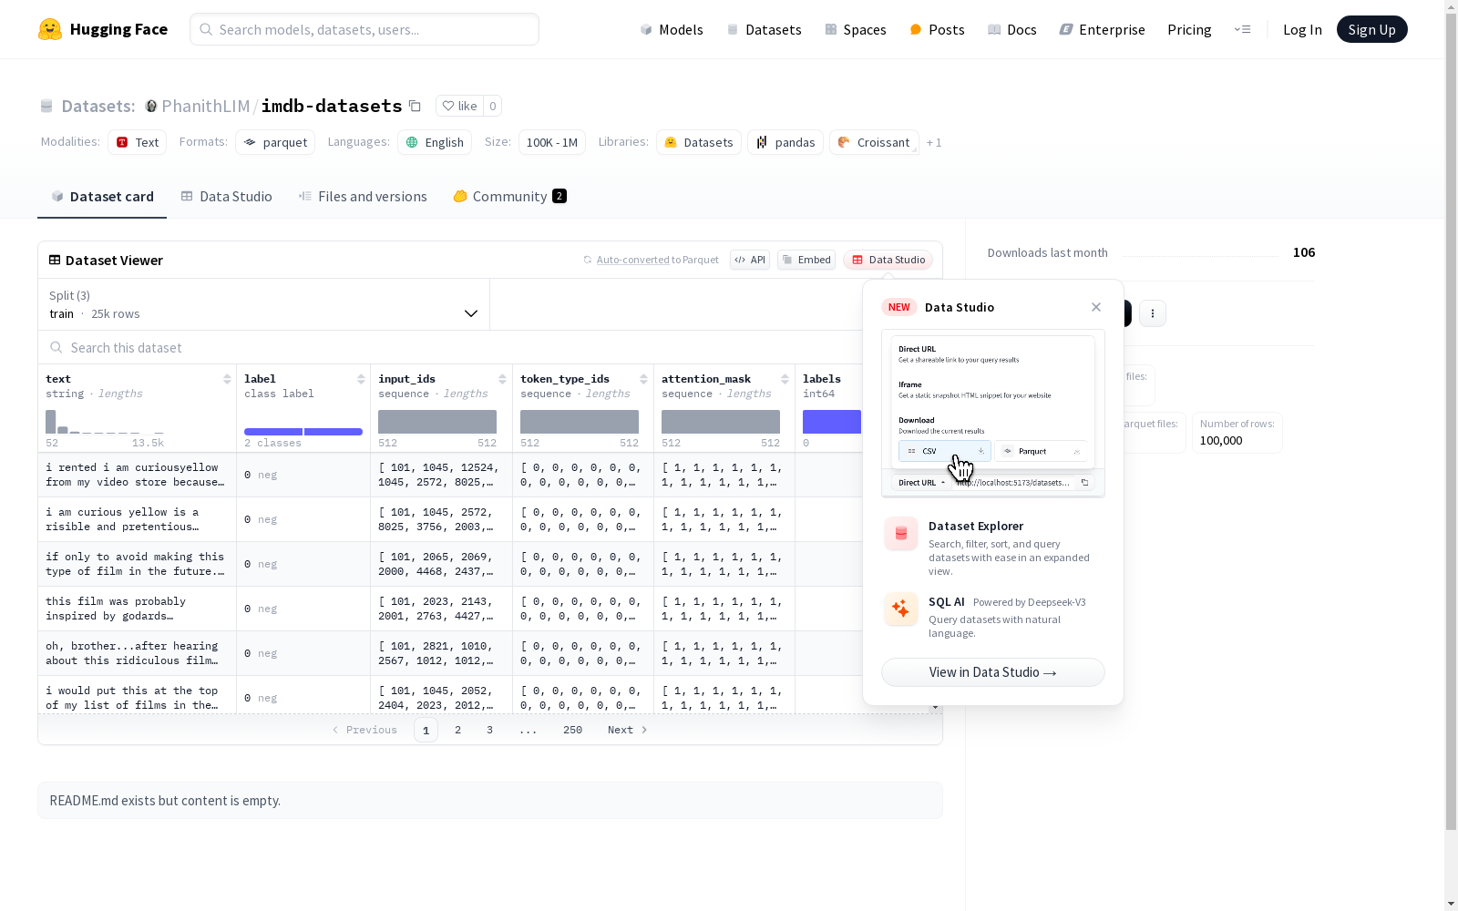
Task: Jump to page 250 of the table
Action: pyautogui.click(x=572, y=730)
